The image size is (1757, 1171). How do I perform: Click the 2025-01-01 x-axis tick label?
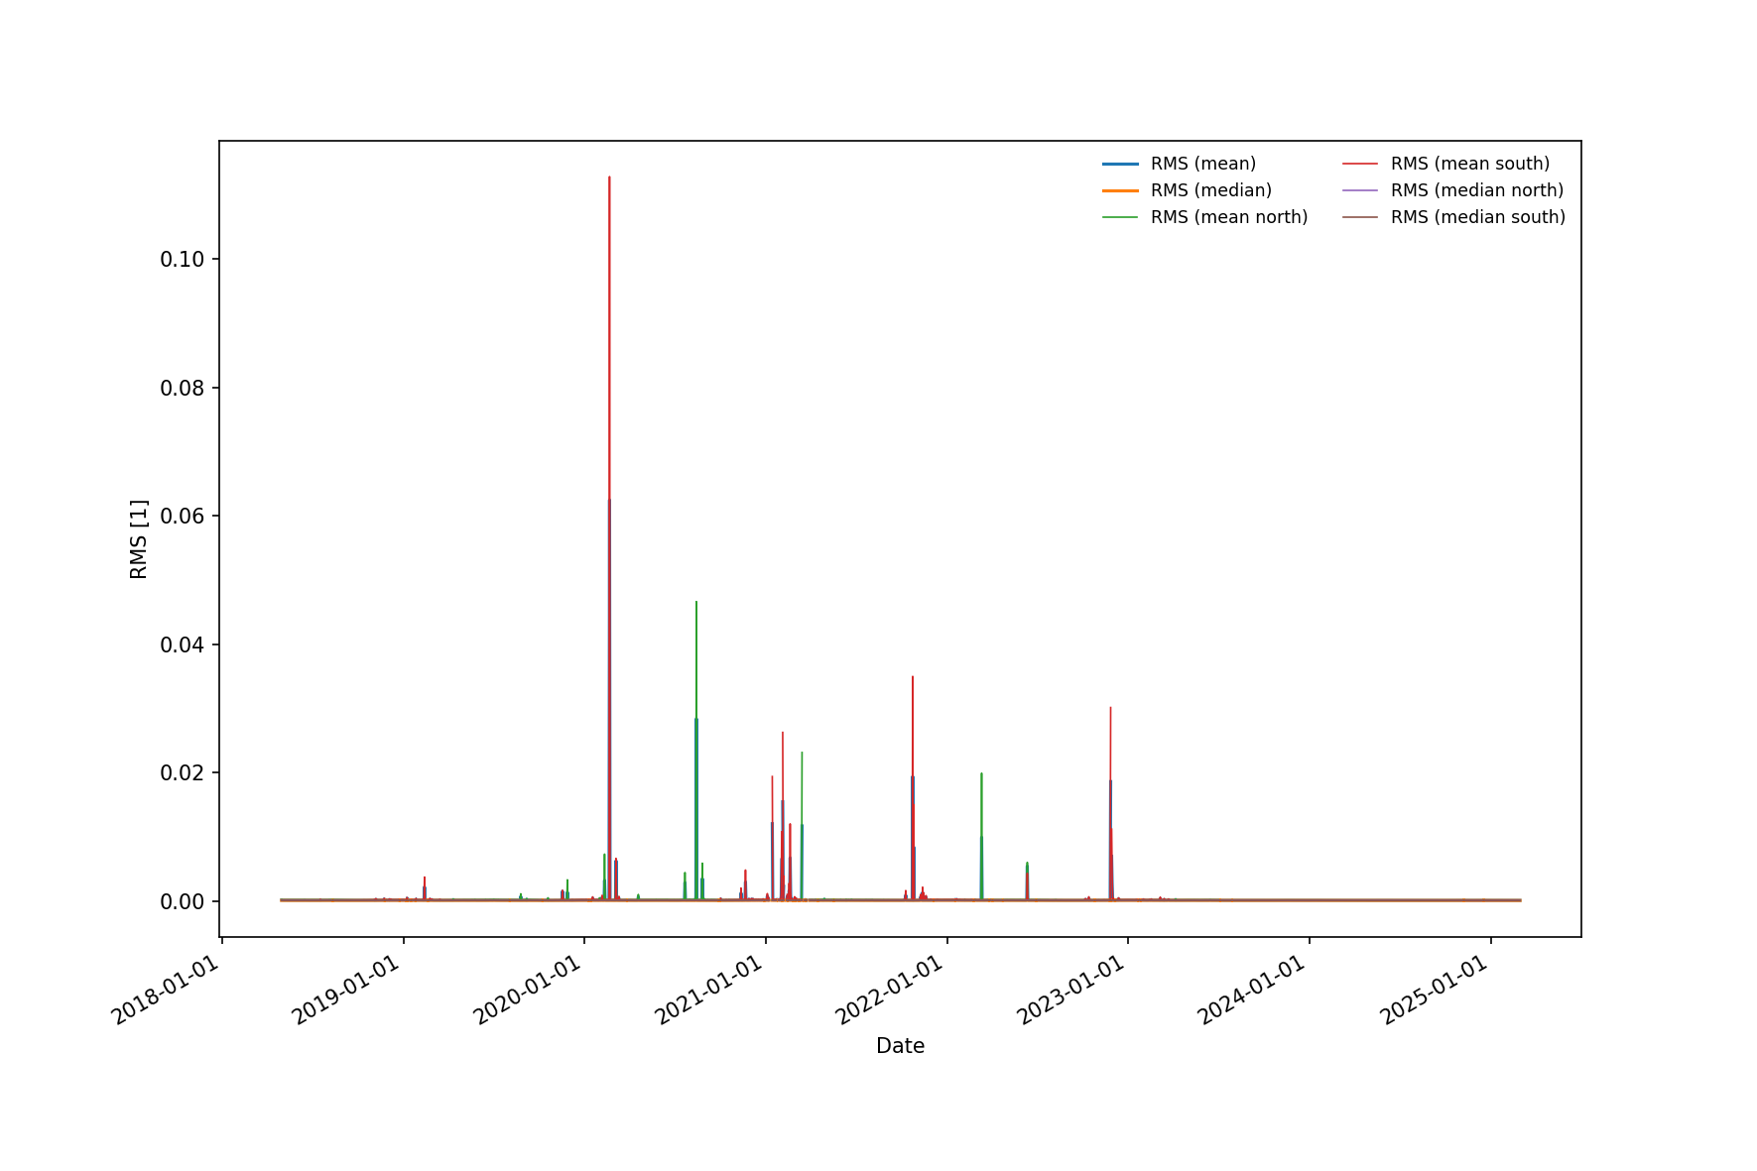(x=1436, y=990)
